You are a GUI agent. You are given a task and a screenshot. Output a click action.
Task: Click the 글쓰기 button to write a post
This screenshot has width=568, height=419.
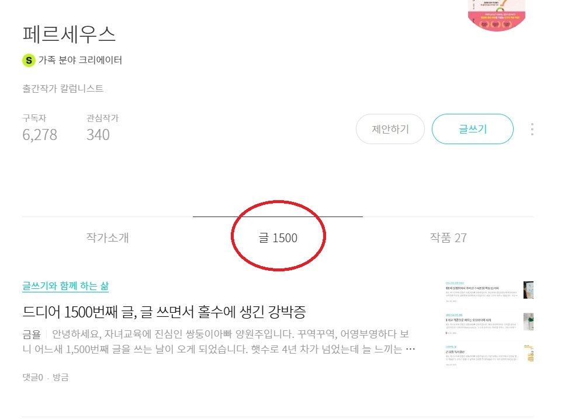pos(472,128)
